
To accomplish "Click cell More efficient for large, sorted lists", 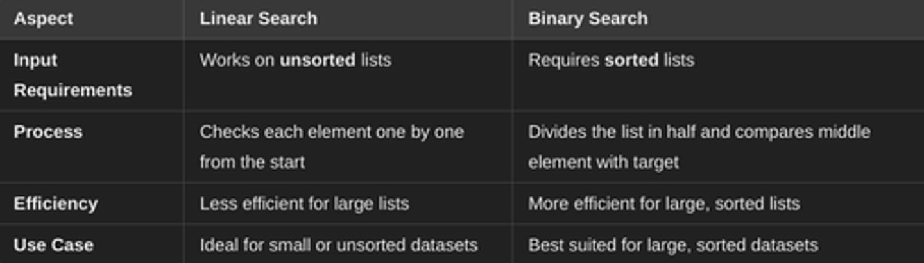I will click(x=664, y=203).
